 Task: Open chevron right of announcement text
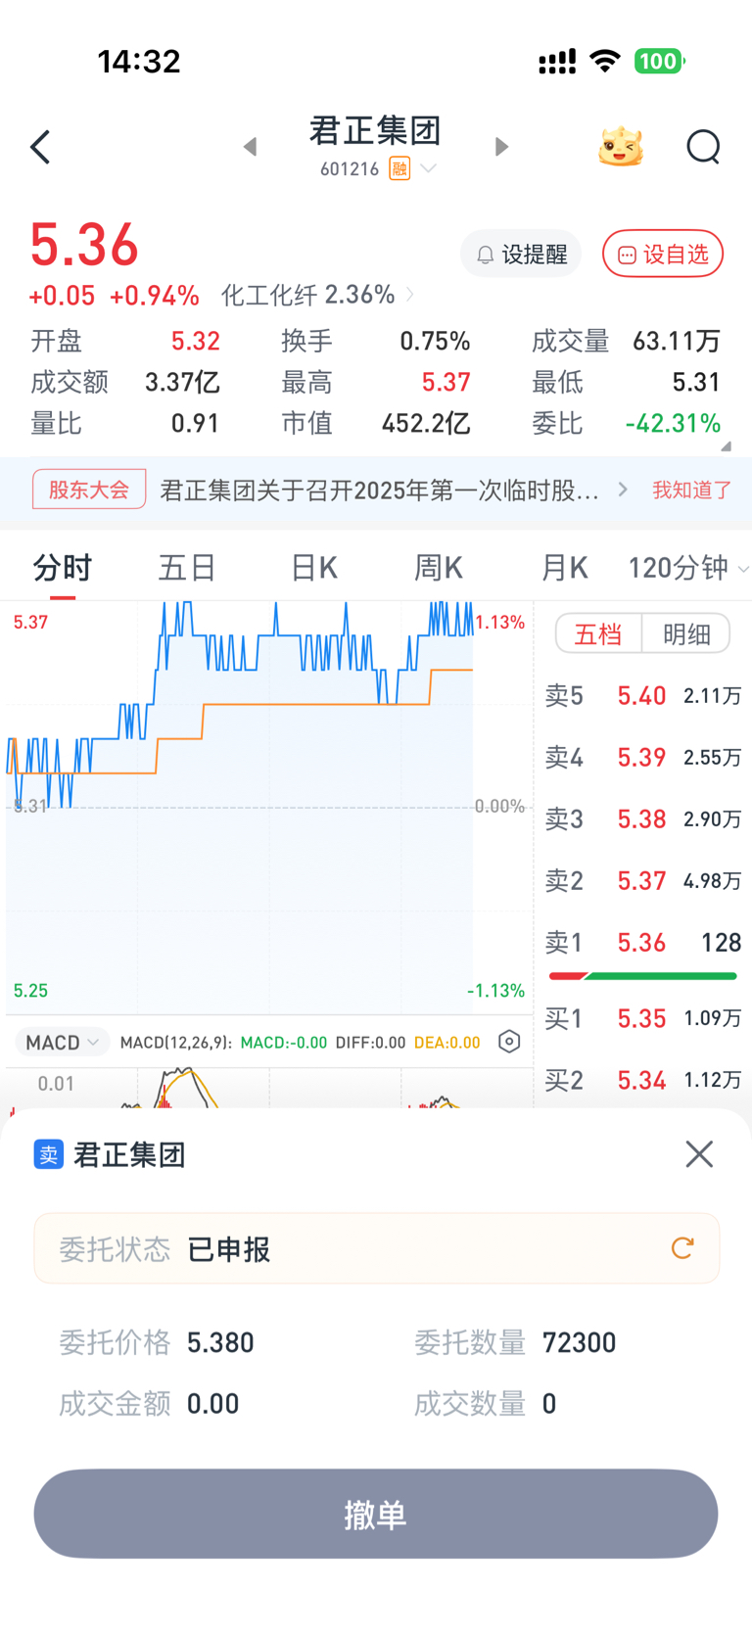623,490
